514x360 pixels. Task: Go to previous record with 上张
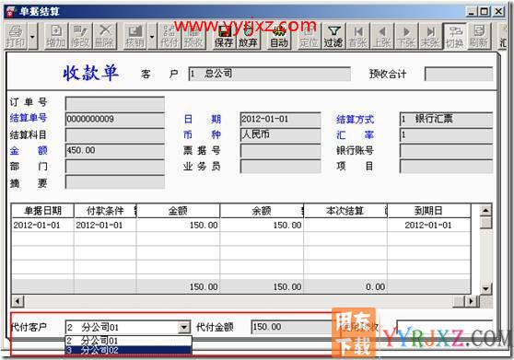[x=382, y=36]
